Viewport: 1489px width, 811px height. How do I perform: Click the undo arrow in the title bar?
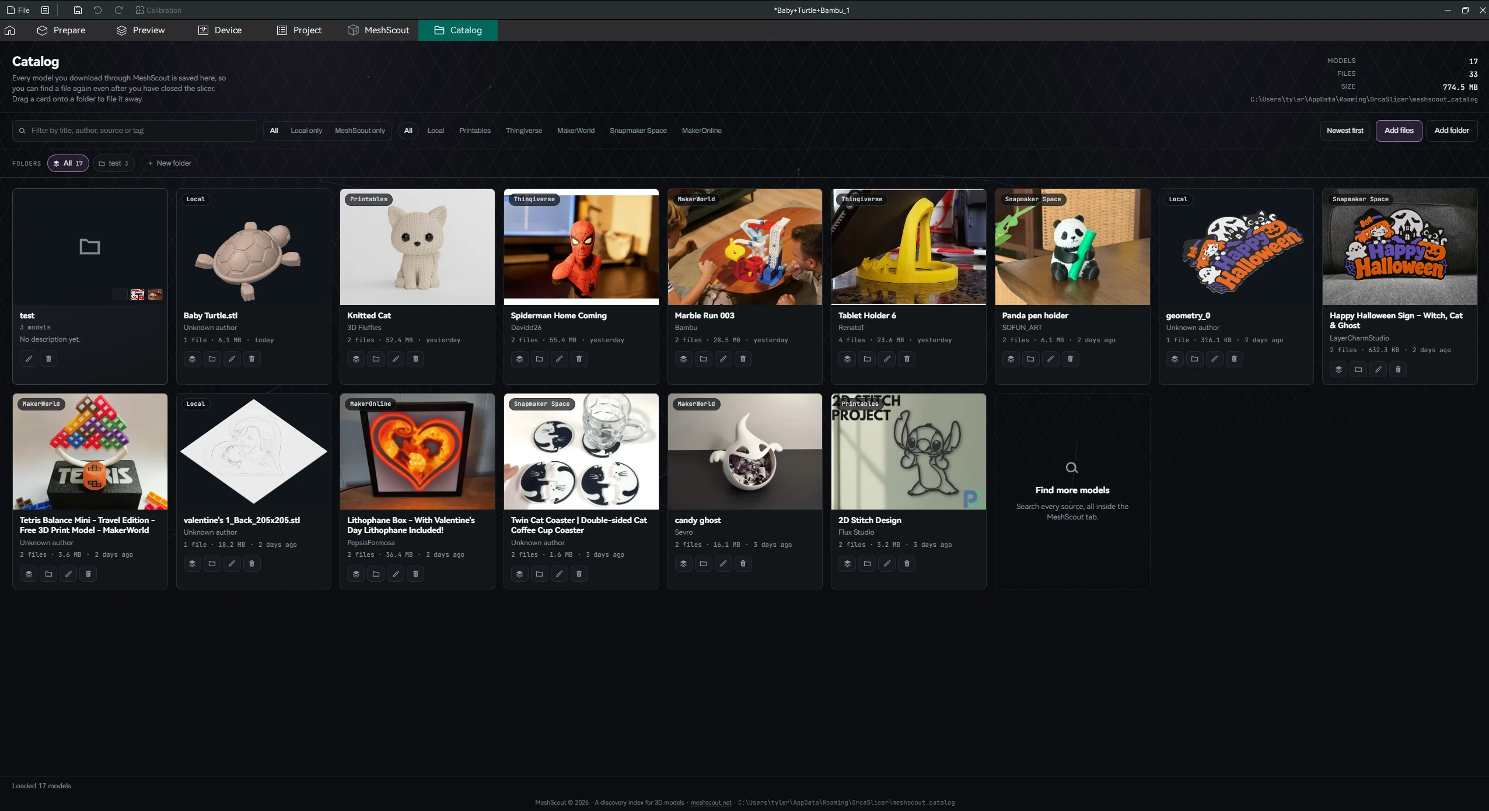point(97,10)
